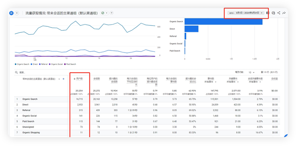Click Organic Search users value 16,715
Screen dimensions: 296x146
(x=80, y=99)
